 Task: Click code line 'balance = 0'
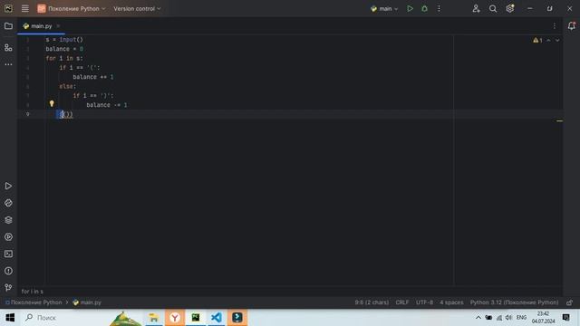click(64, 49)
